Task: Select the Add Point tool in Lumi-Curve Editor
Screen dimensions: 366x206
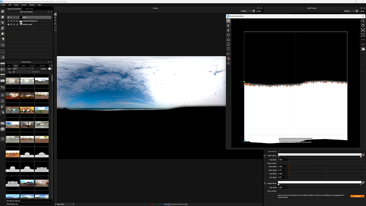Action: coord(228,25)
